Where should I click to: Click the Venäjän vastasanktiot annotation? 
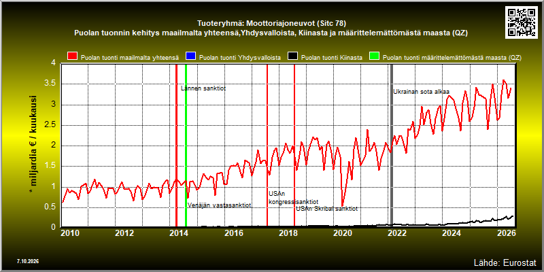pos(219,205)
